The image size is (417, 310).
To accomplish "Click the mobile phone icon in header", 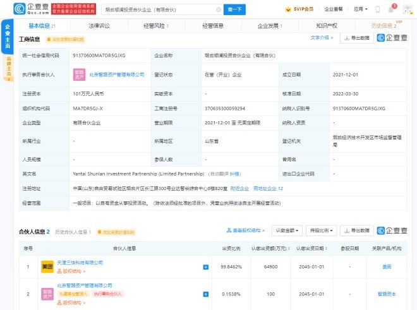I will tap(377, 9).
